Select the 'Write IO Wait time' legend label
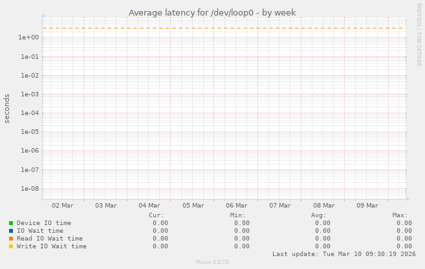Image resolution: width=425 pixels, height=269 pixels. [x=52, y=246]
